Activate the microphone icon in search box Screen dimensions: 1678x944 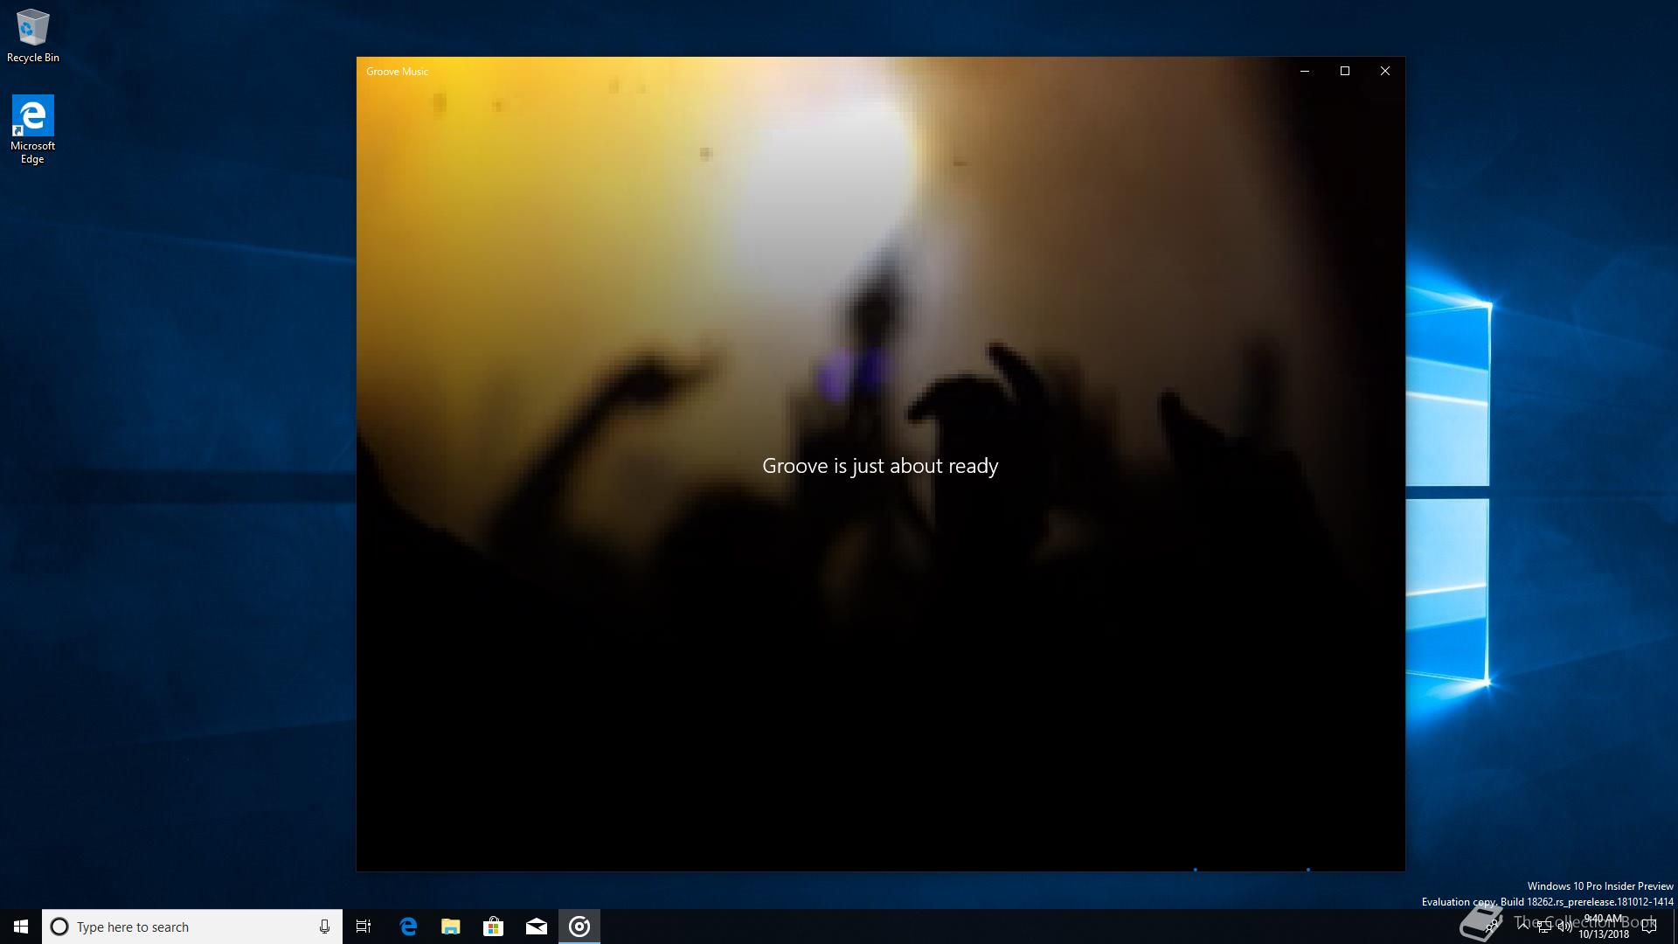pyautogui.click(x=324, y=927)
